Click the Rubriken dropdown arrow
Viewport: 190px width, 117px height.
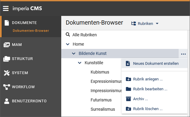(x=157, y=23)
